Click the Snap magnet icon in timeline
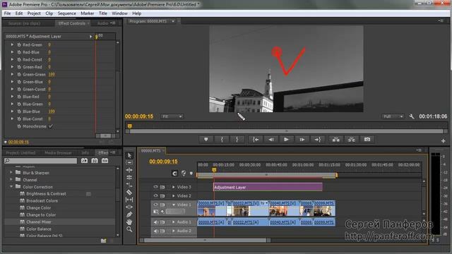 coord(174,174)
